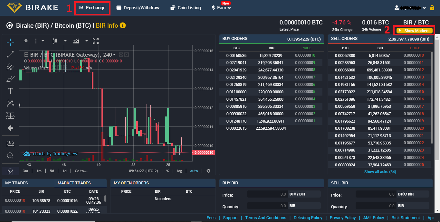Toggle percent scale on the chart
The image size is (440, 222).
(167, 171)
